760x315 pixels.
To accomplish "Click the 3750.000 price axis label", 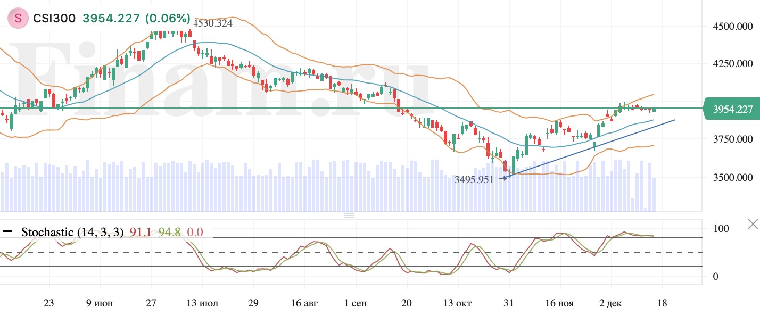I will 728,139.
